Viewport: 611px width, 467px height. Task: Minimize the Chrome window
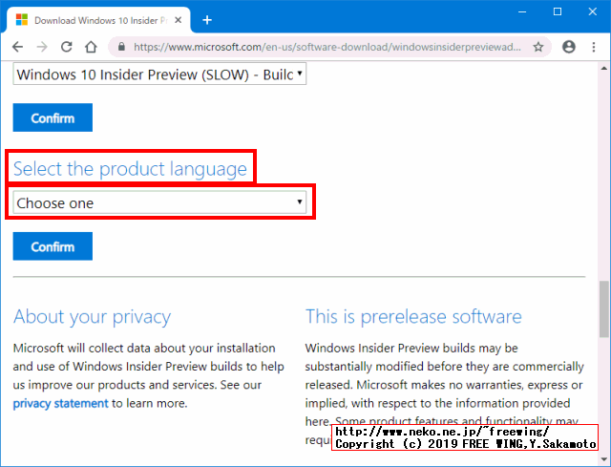(522, 12)
